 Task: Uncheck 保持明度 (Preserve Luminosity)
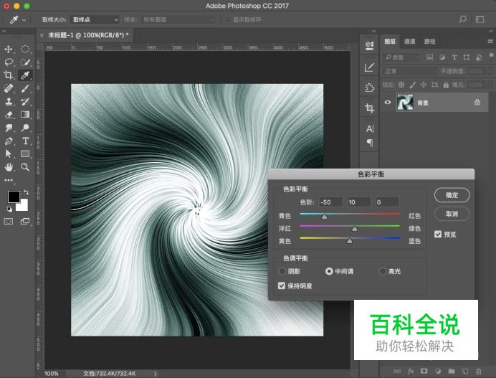click(282, 285)
